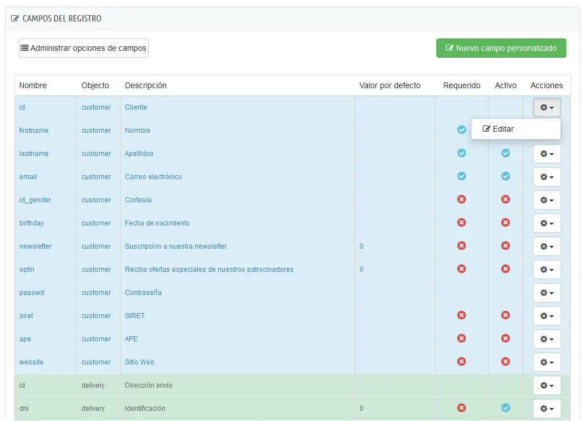Collapse the open actions menu on customer id row

(547, 107)
